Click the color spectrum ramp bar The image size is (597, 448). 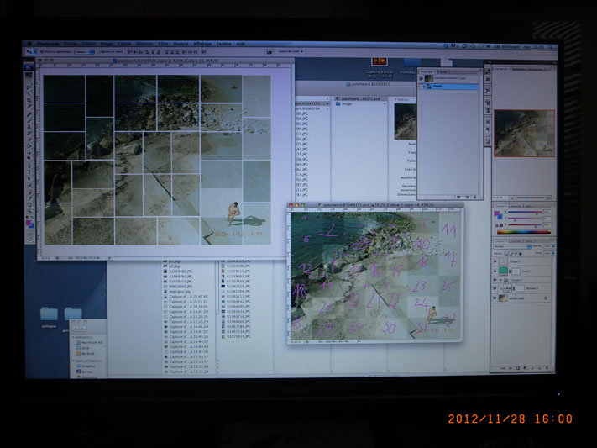(x=524, y=232)
